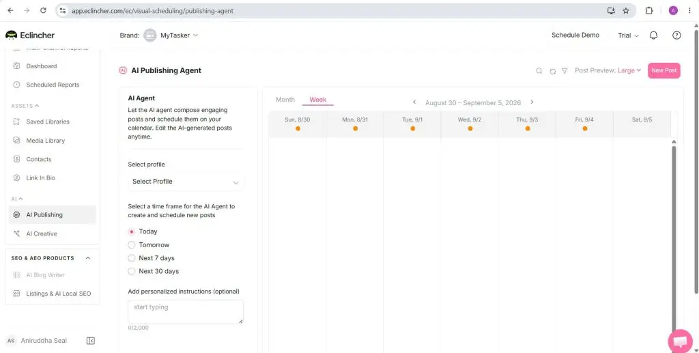Refresh the calendar with the refresh icon

click(x=553, y=71)
